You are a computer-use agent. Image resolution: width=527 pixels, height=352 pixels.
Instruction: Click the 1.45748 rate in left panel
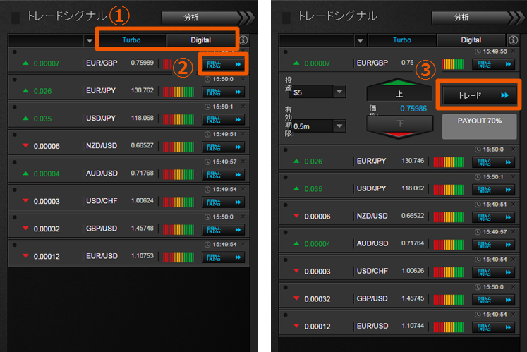click(143, 229)
